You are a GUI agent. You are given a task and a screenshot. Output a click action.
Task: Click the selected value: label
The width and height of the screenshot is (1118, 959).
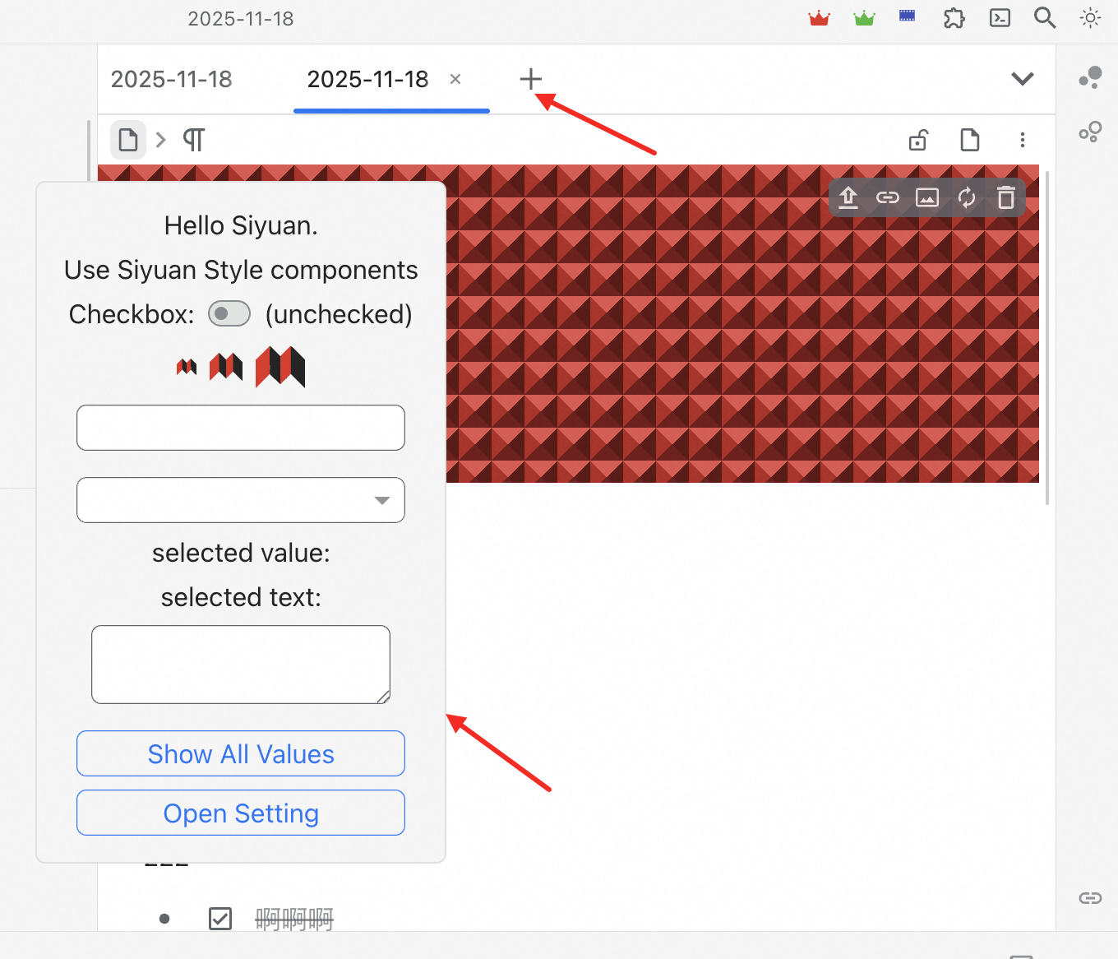pos(241,553)
